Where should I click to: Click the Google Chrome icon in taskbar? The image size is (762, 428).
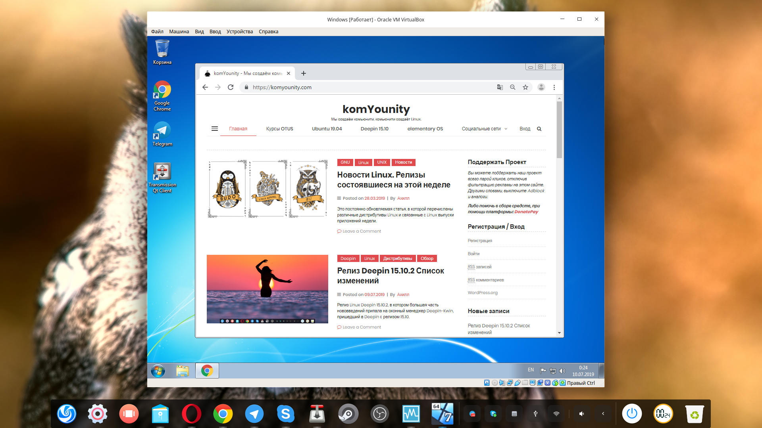[x=208, y=371]
